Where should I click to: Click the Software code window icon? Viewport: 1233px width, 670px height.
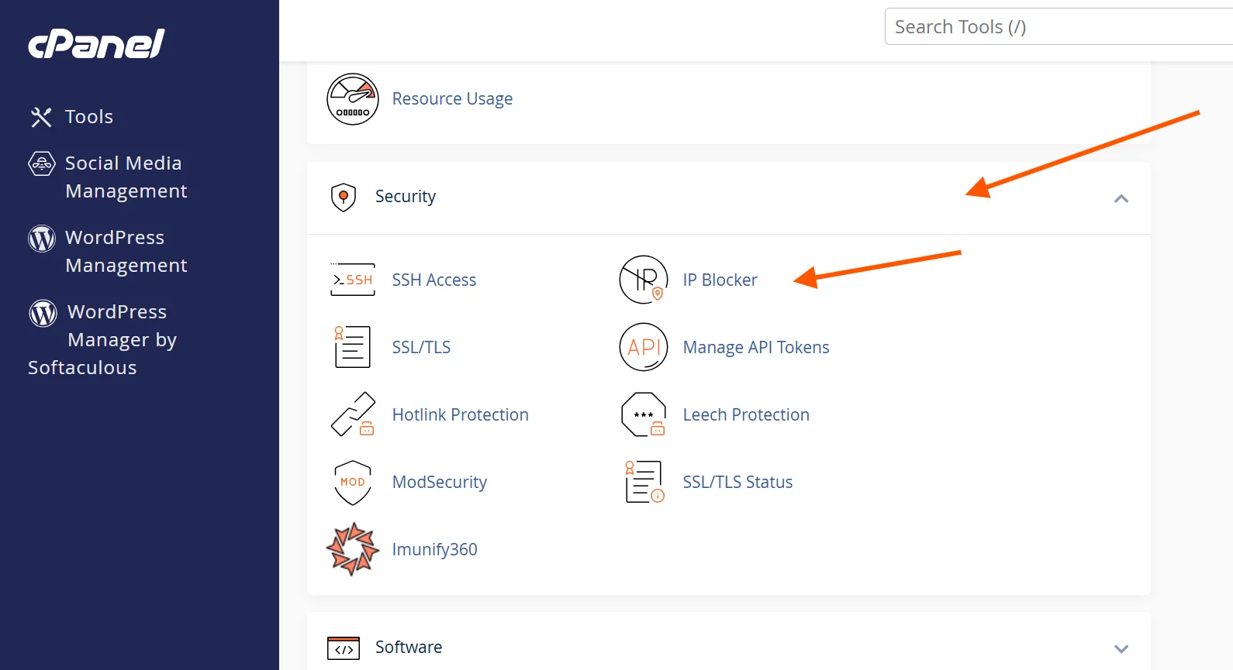(344, 648)
